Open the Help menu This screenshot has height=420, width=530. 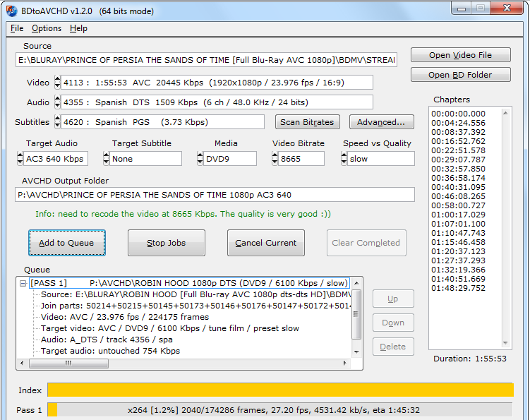click(78, 28)
